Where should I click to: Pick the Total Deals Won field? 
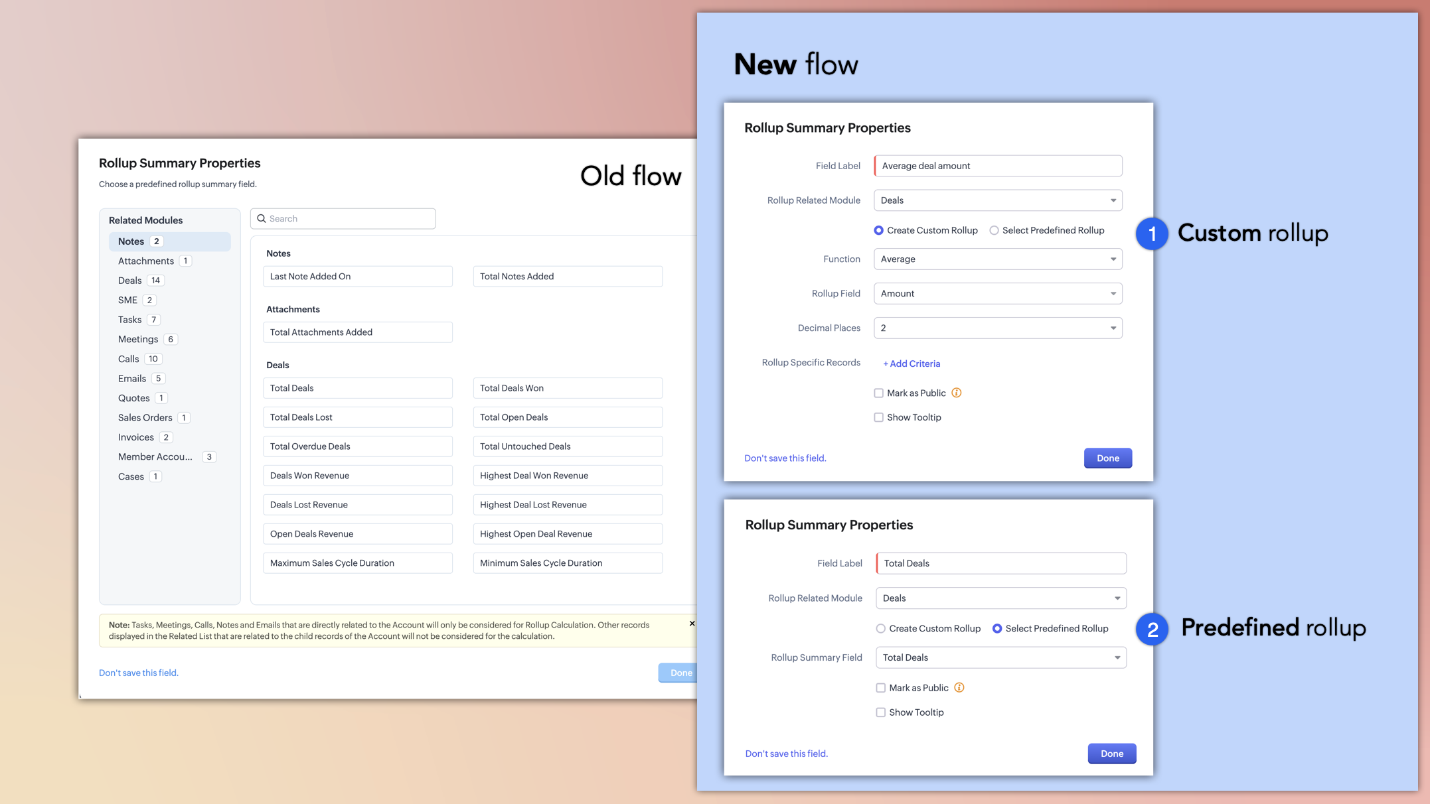coord(568,388)
